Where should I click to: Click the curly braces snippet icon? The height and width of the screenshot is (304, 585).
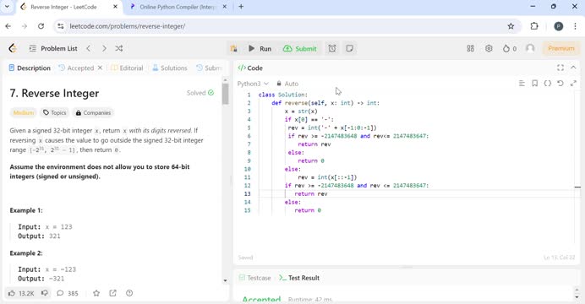coord(547,84)
